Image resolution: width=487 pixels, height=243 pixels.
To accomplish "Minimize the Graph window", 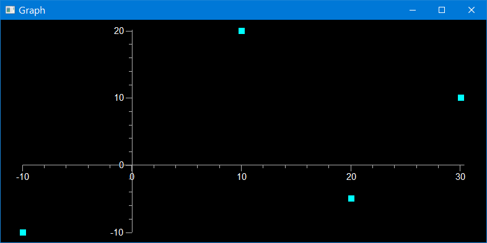I will pos(413,11).
